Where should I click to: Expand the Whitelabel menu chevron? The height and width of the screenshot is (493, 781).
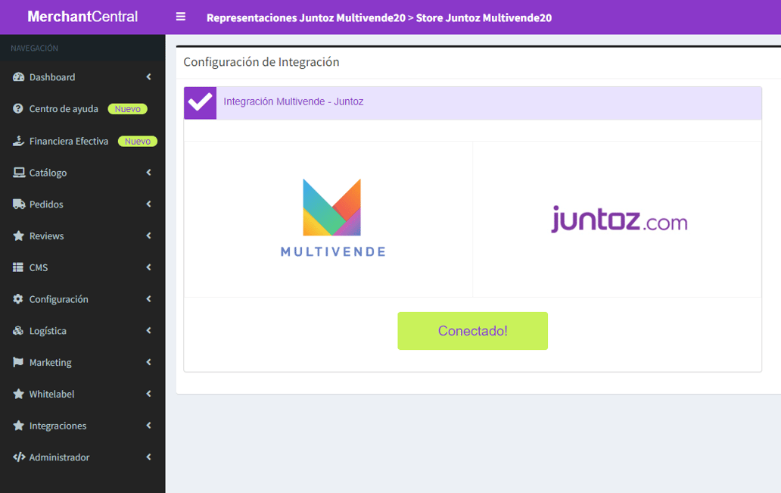point(148,394)
